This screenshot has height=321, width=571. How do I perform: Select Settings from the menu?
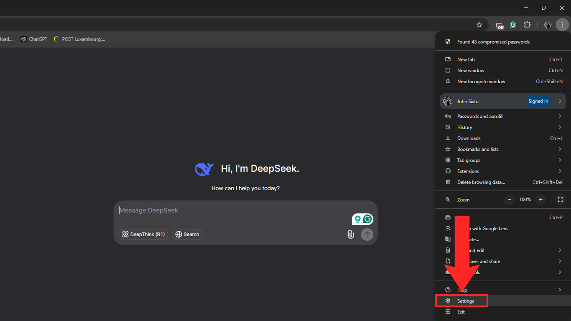[x=465, y=301]
